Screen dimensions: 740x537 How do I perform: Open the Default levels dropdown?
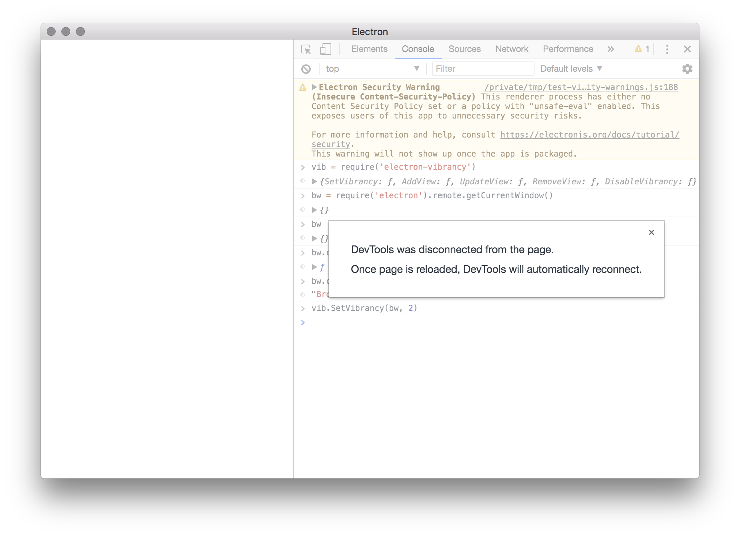tap(571, 68)
